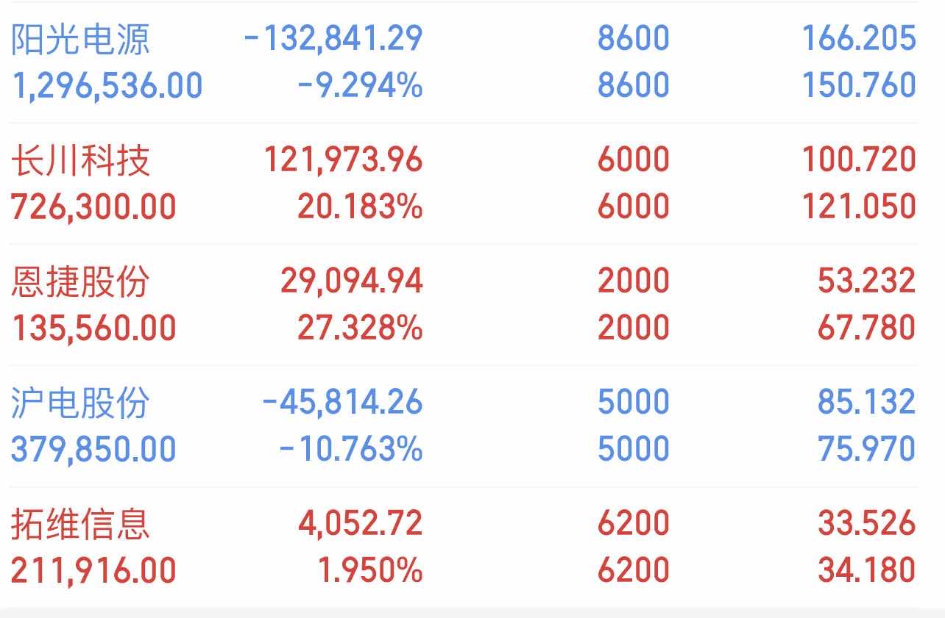Select the 拓维信息 stock name
The width and height of the screenshot is (945, 618).
pos(80,524)
